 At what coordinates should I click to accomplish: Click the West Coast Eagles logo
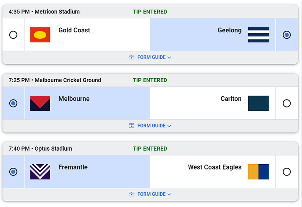tap(258, 172)
